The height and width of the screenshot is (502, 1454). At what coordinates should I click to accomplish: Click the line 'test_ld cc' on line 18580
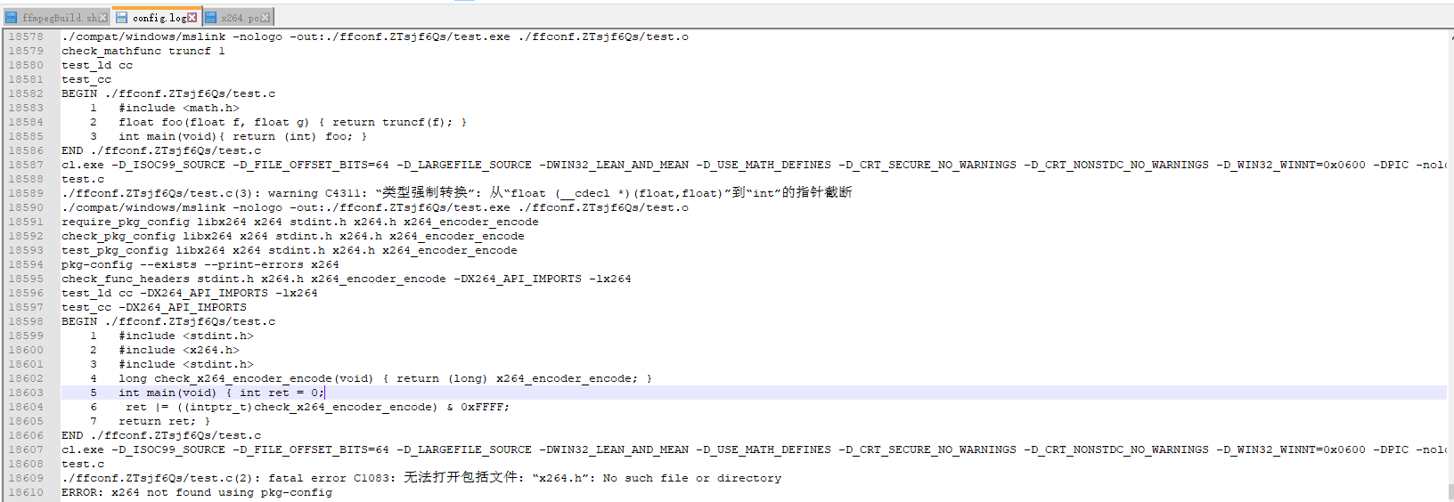click(97, 65)
